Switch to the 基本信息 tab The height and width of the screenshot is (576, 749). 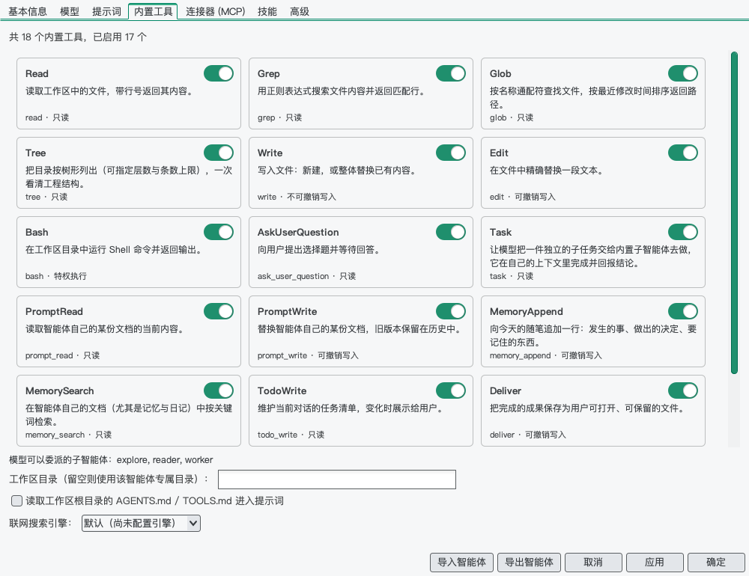[x=28, y=11]
